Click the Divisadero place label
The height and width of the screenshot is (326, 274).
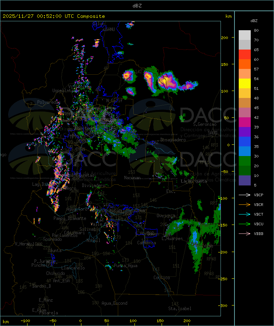(x=94, y=185)
